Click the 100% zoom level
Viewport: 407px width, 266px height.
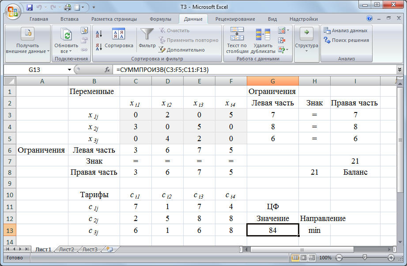325,258
